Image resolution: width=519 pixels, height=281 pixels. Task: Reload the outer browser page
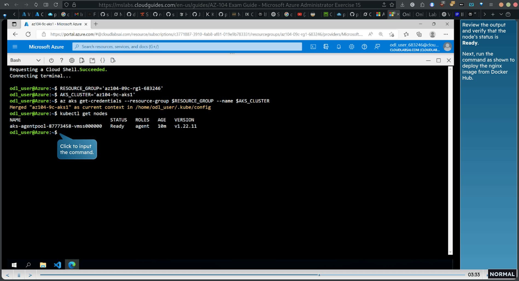[x=56, y=5]
